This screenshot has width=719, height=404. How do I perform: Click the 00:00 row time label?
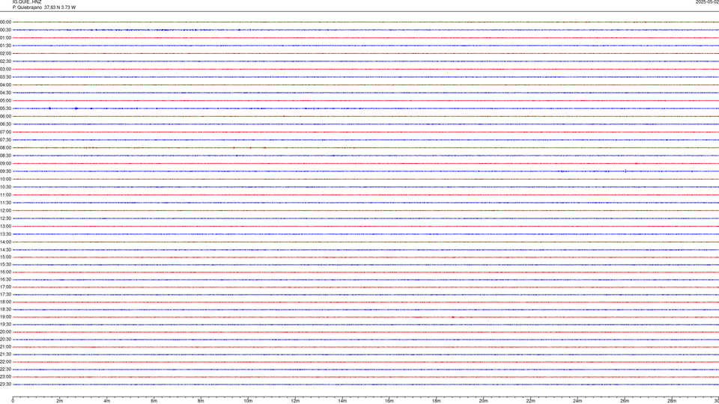5,22
